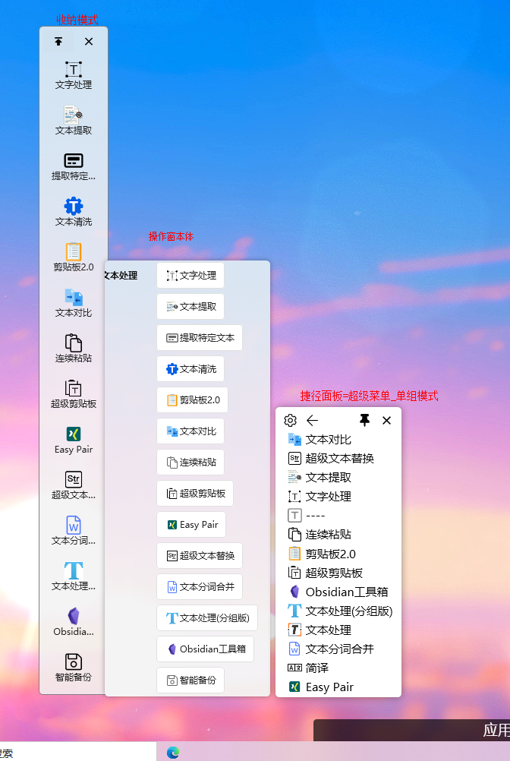Screen dimensions: 510x761
Task: Click 连续粘贴 button in middle panel
Action: pos(190,462)
